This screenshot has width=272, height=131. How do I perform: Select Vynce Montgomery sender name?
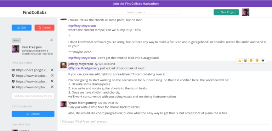tap(83, 103)
